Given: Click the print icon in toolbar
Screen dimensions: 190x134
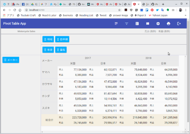Looking at the screenshot, I should pyautogui.click(x=169, y=24).
